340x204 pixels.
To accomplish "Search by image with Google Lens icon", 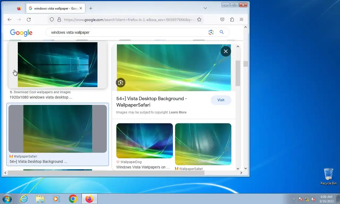I will click(x=211, y=32).
